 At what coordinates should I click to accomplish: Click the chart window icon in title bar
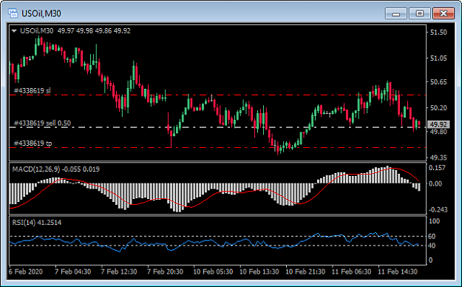click(x=13, y=13)
